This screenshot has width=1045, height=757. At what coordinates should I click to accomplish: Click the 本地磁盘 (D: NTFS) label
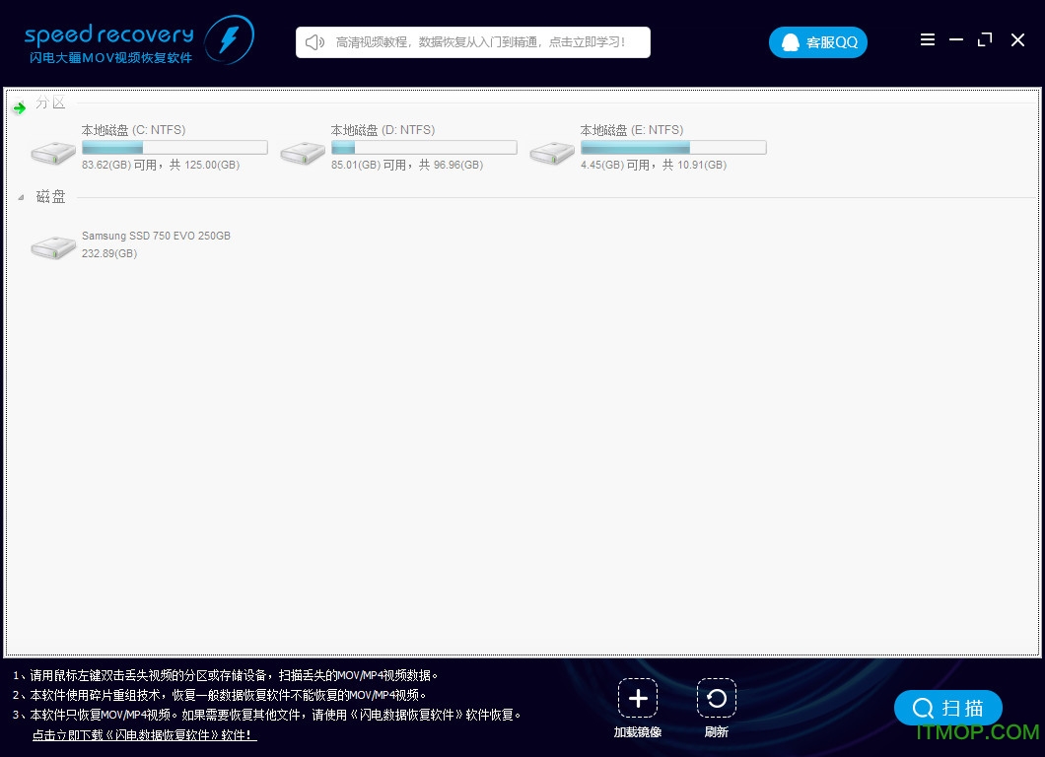pos(383,130)
